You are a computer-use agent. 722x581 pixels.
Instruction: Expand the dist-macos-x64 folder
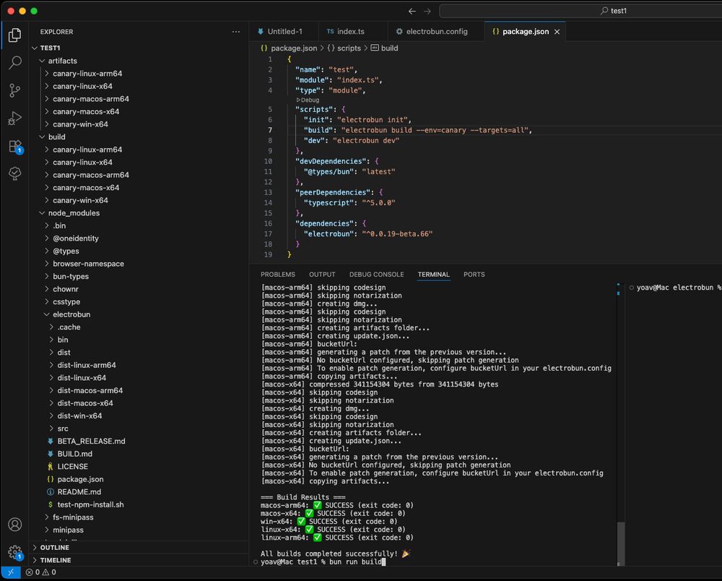coord(138,403)
